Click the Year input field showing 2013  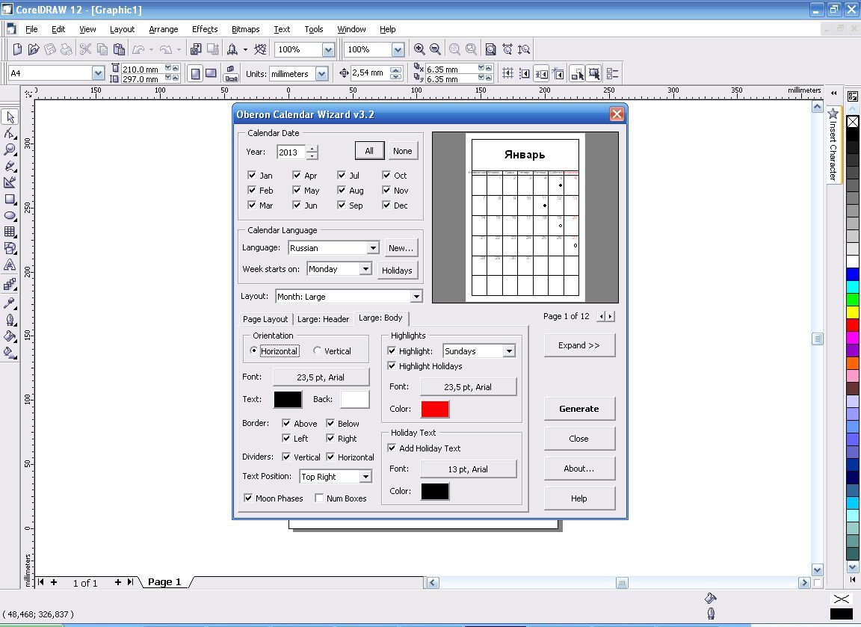click(x=291, y=152)
